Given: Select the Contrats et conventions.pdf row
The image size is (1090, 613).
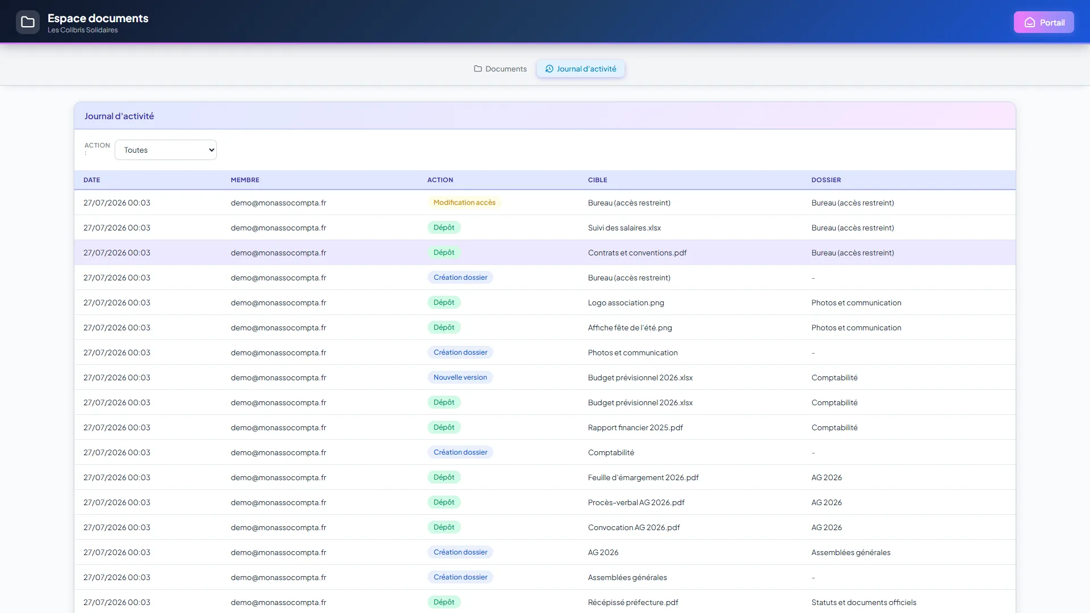Looking at the screenshot, I should tap(544, 253).
